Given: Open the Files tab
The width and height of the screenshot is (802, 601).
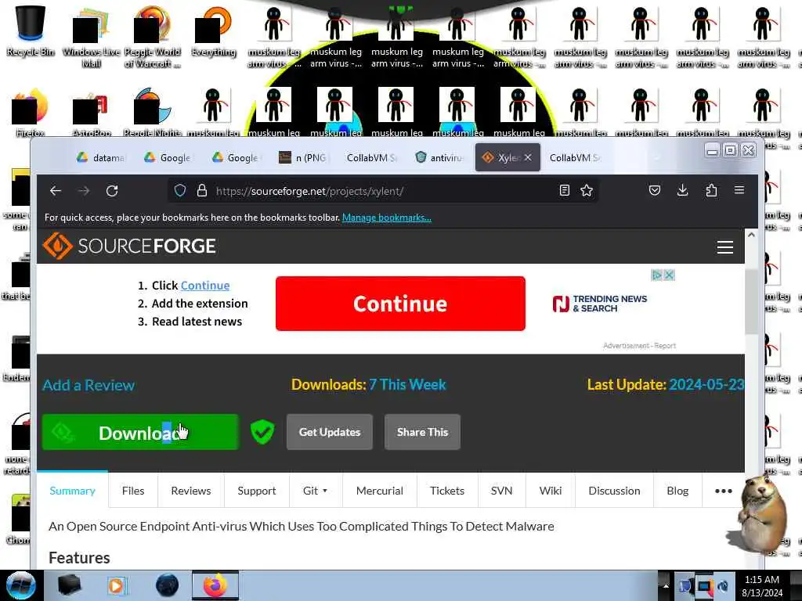Looking at the screenshot, I should [133, 491].
